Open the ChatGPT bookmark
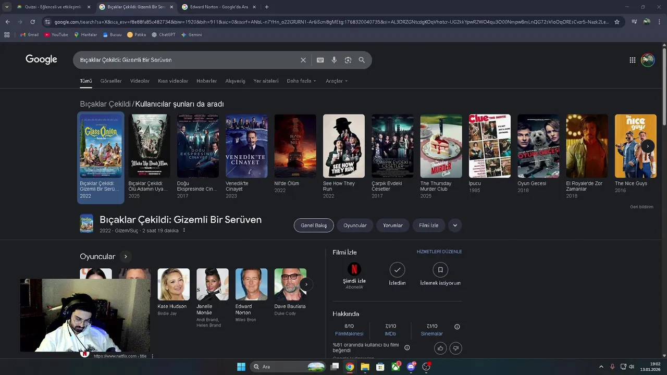Screen dimensions: 667x375 coord(164,35)
